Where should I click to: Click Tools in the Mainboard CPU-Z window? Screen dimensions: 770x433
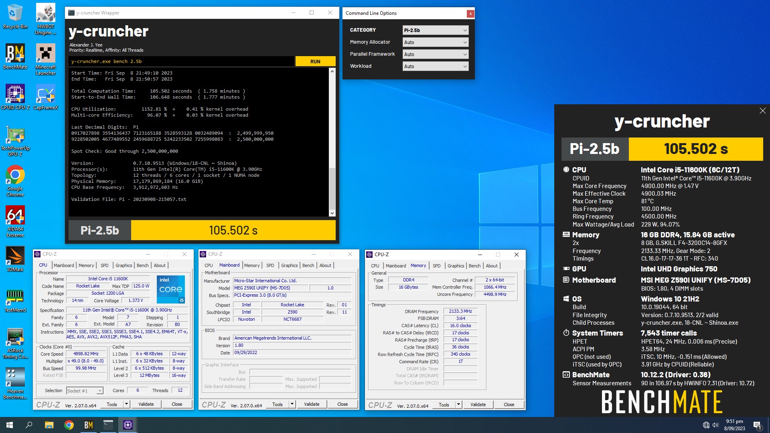pyautogui.click(x=278, y=404)
